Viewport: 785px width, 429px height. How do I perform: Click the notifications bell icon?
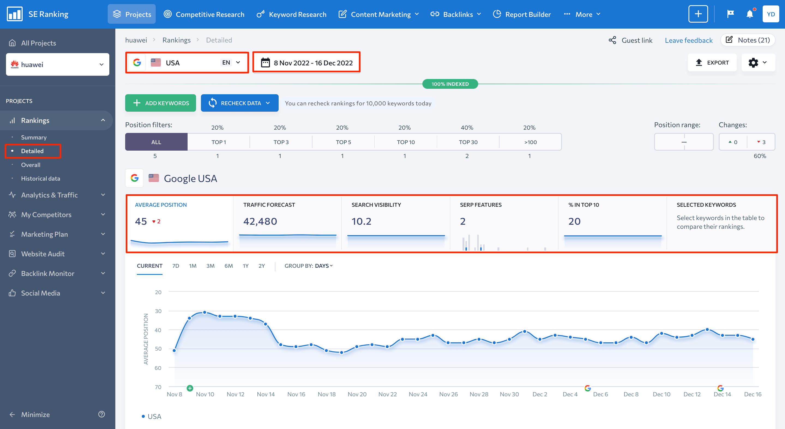749,14
